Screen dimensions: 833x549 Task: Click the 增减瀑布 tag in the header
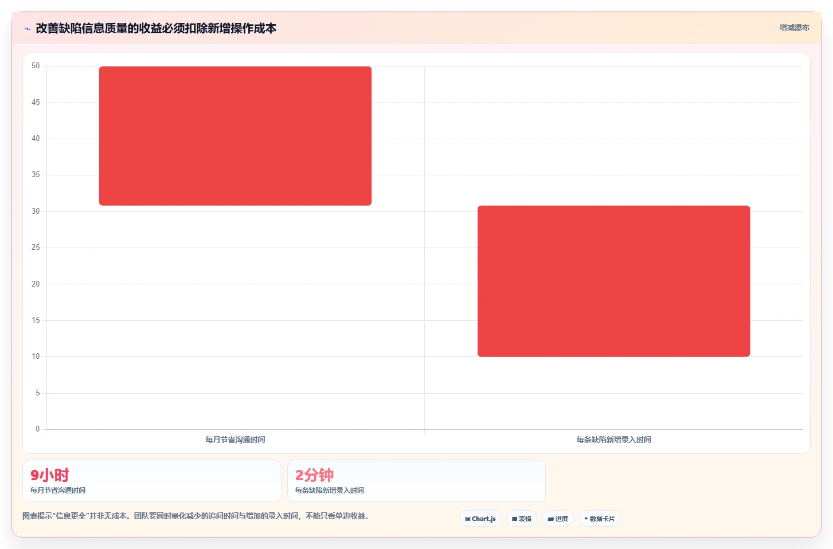click(x=794, y=28)
